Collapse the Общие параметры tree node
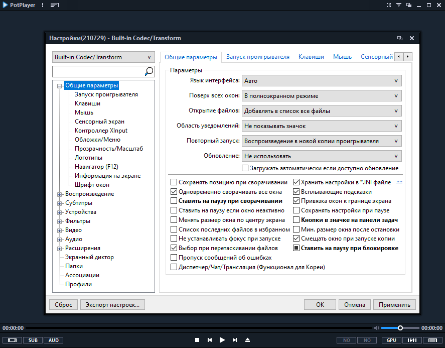This screenshot has height=348, width=445. click(59, 86)
